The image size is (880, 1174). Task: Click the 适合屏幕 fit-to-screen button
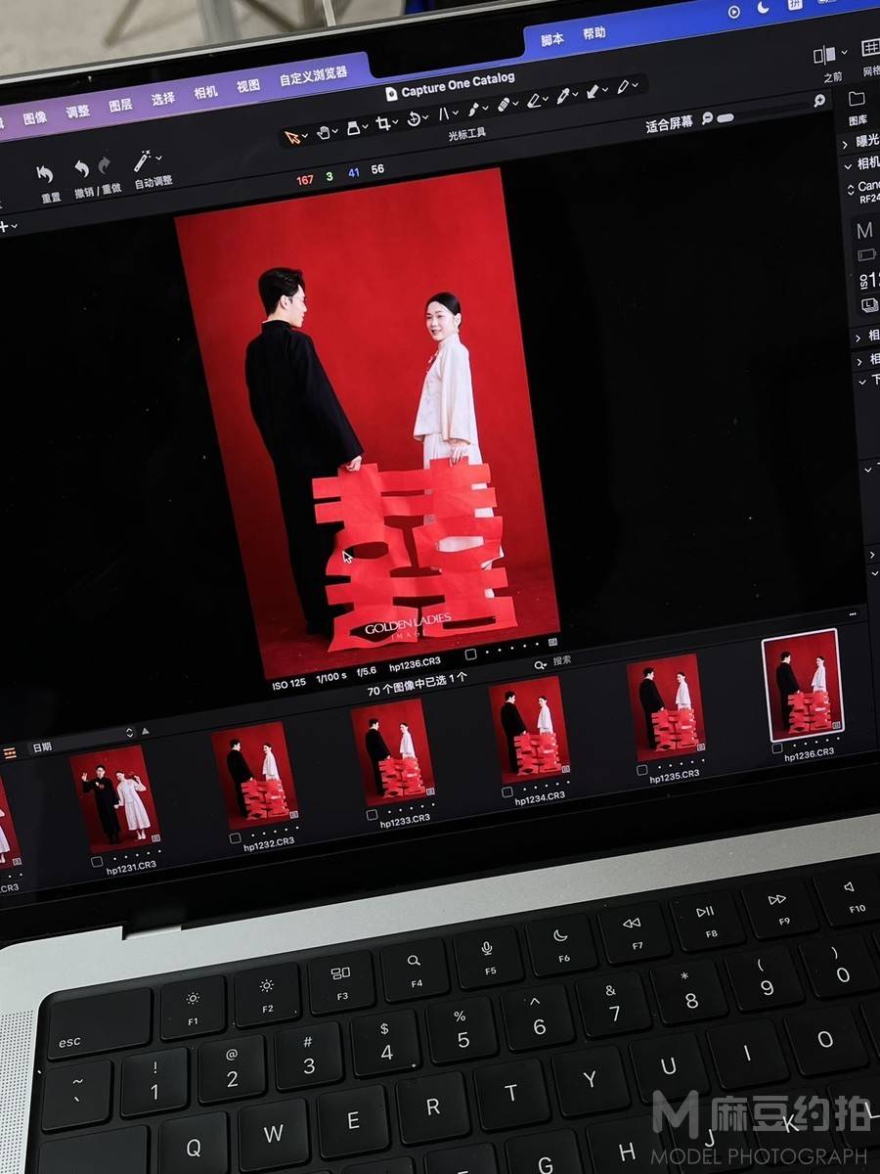[669, 123]
